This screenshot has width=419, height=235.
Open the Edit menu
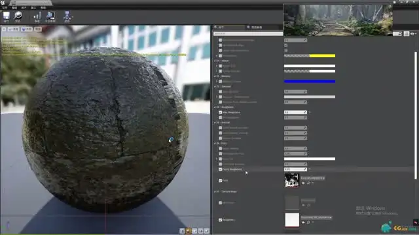tap(14, 8)
